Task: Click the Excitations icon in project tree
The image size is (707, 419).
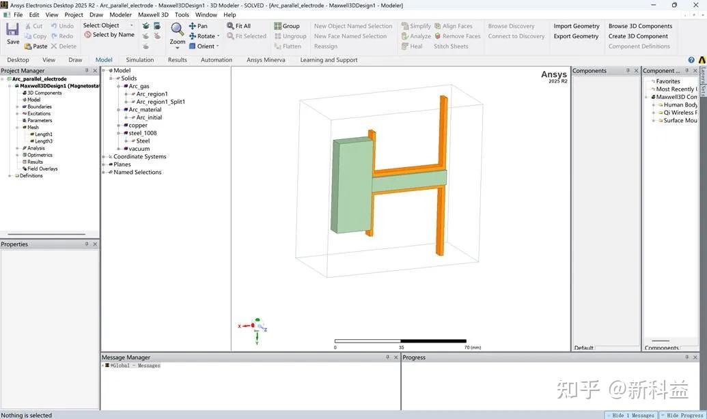Action: coord(25,113)
